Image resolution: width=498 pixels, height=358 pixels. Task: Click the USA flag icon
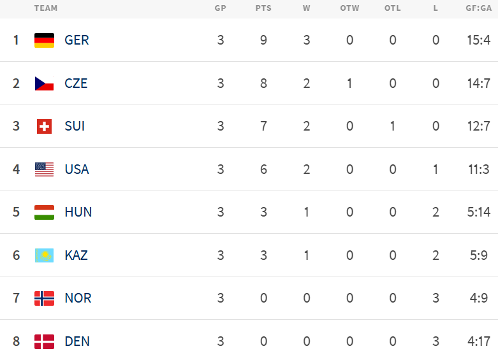(44, 169)
